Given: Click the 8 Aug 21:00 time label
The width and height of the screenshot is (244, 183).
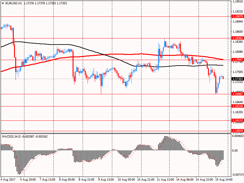Looking at the screenshot, I should [x=87, y=180].
